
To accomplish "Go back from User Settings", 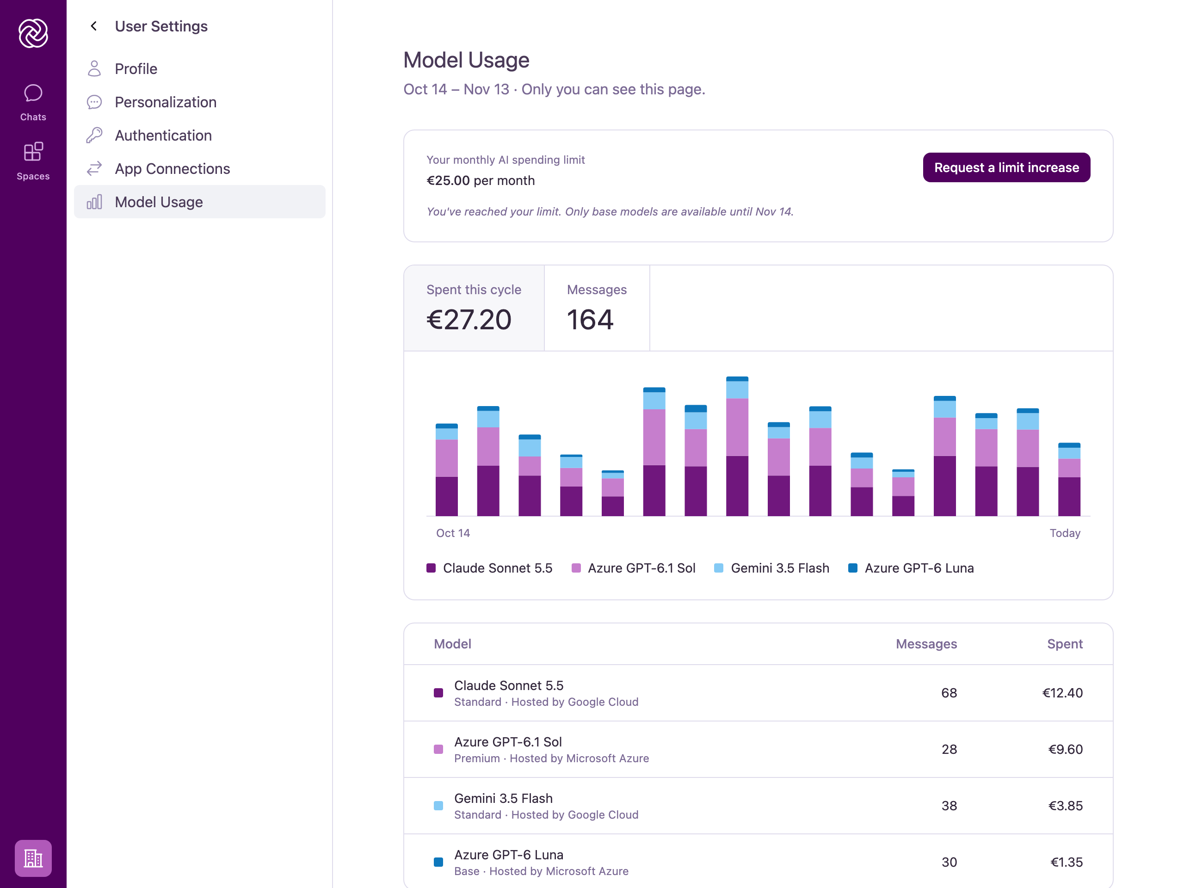I will tap(94, 26).
